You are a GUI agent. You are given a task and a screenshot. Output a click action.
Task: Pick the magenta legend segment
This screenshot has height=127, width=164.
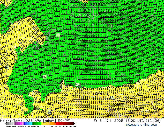[21, 124]
